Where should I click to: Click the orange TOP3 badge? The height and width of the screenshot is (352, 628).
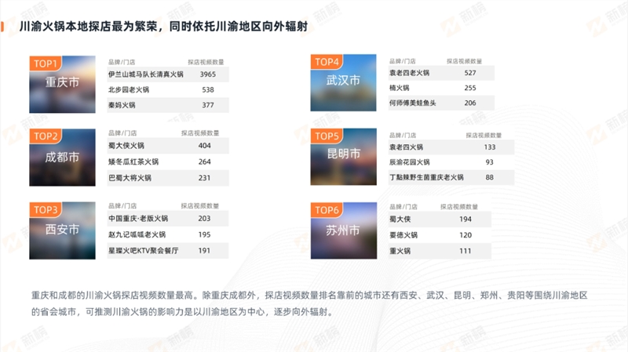point(47,209)
